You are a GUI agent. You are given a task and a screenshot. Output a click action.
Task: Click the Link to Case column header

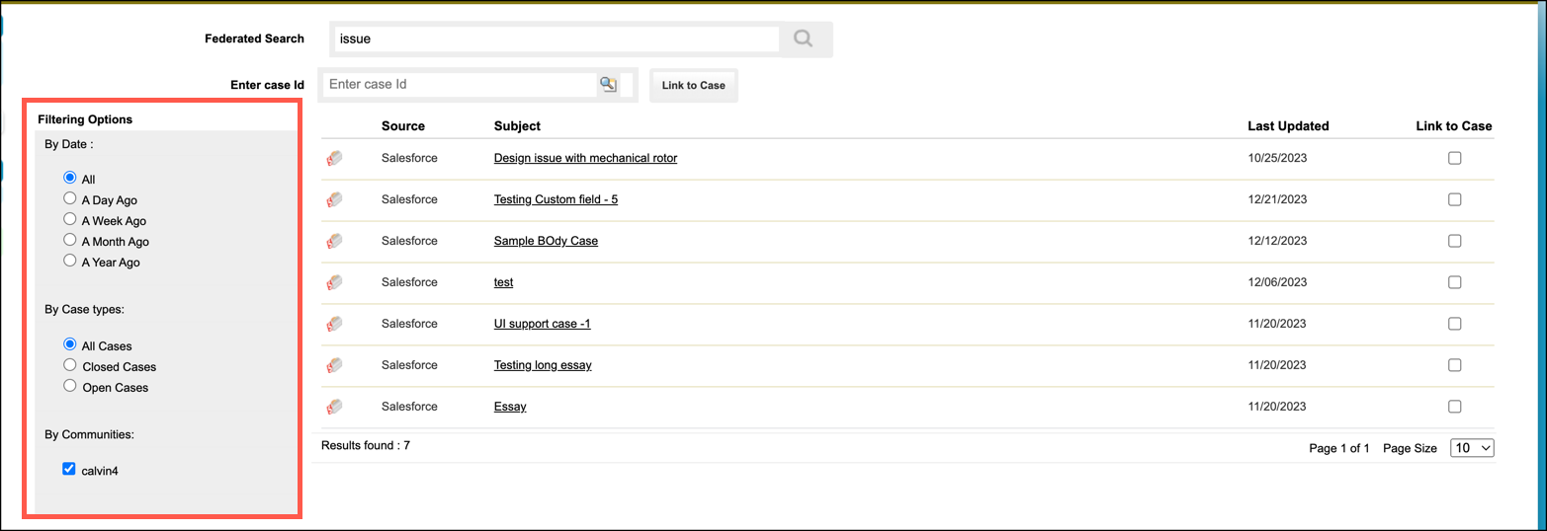tap(1453, 126)
